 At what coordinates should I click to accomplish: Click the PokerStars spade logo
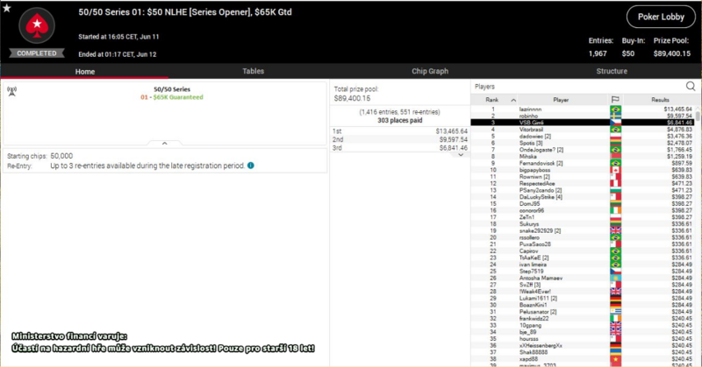[37, 25]
